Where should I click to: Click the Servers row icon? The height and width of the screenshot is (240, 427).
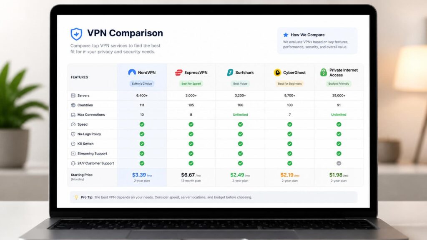coord(73,96)
